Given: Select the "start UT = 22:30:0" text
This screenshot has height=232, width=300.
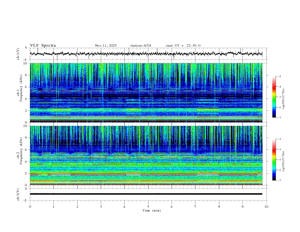Looking at the screenshot, I should (183, 45).
